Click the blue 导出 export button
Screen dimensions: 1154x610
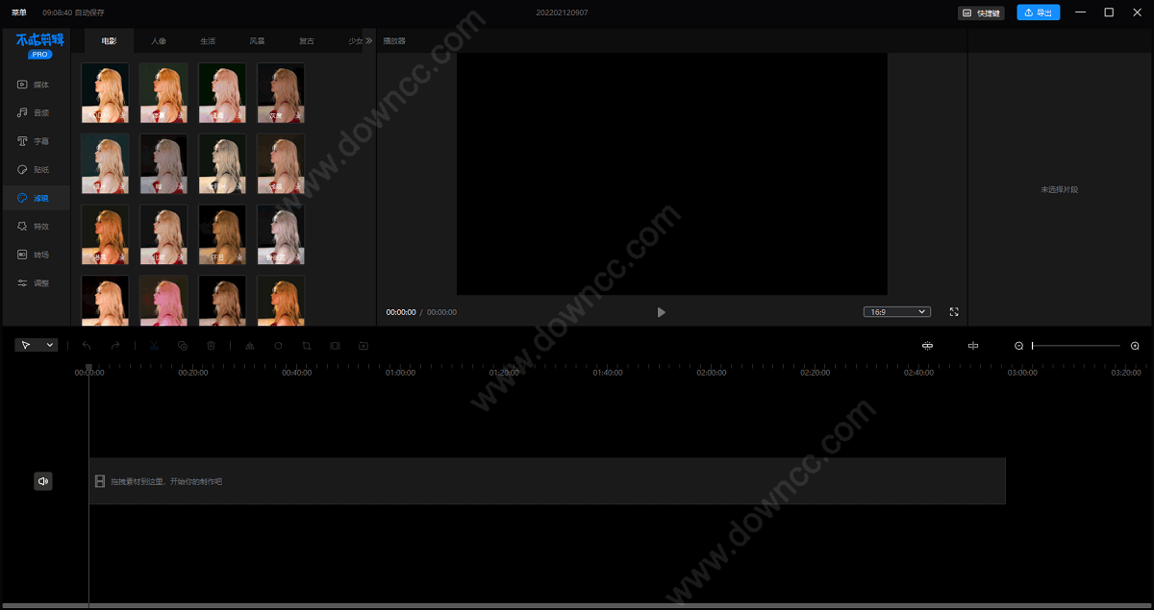pos(1039,12)
